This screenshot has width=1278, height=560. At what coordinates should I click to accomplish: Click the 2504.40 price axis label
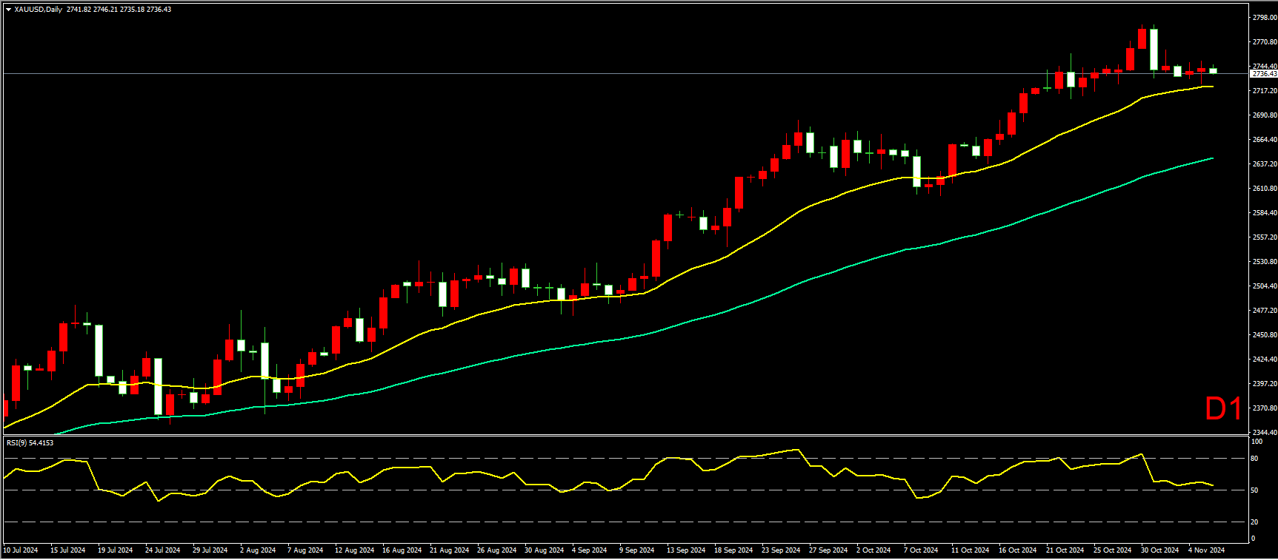coord(1265,286)
